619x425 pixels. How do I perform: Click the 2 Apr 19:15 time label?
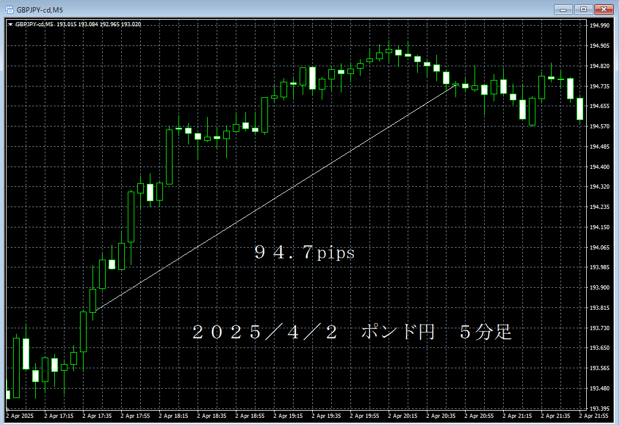click(288, 415)
